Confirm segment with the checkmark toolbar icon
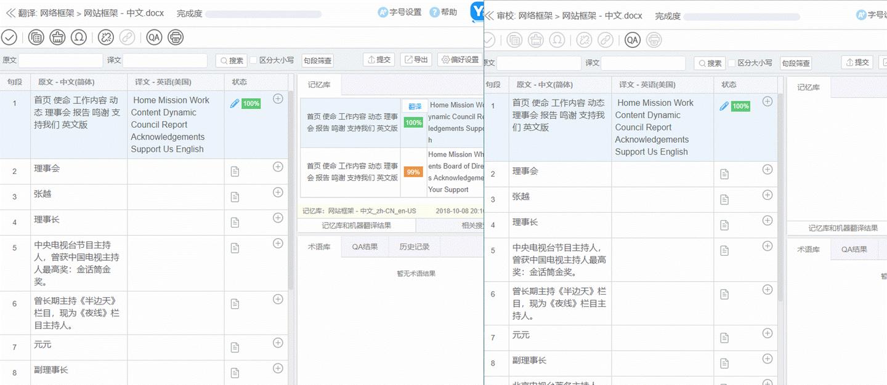Viewport: 887px width, 385px height. coord(9,38)
